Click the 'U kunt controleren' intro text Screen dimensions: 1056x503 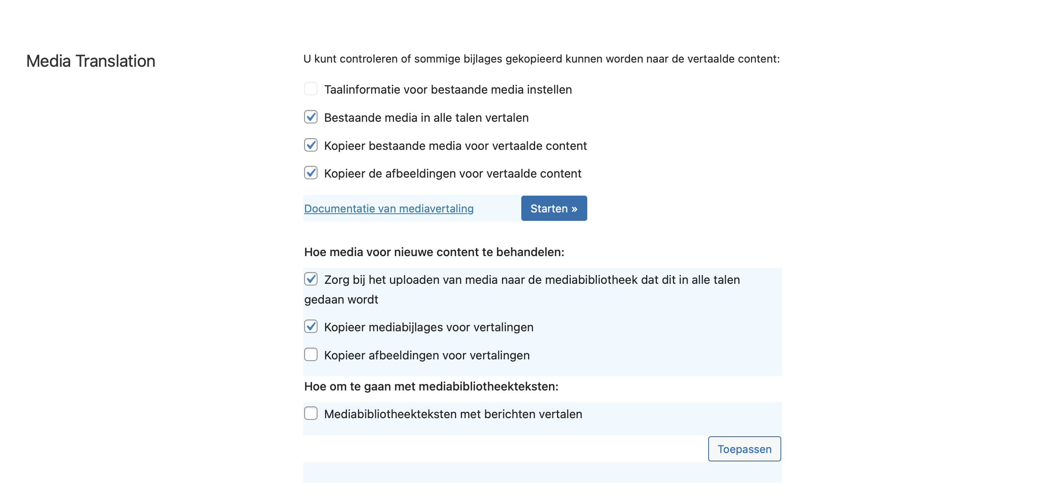coord(541,59)
